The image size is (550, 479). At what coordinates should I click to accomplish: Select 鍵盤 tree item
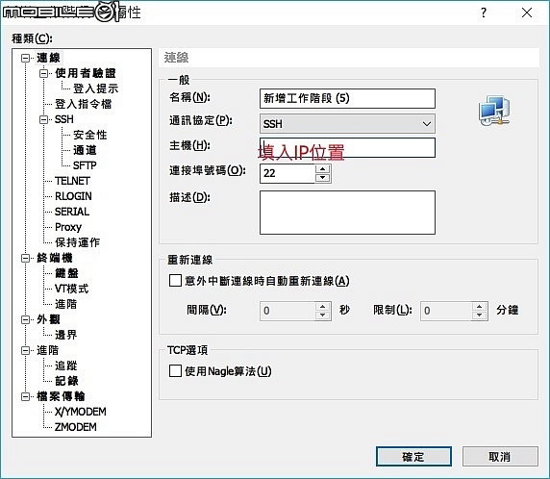66,273
